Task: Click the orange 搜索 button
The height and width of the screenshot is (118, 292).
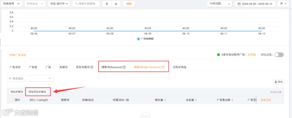Action: pos(129,4)
